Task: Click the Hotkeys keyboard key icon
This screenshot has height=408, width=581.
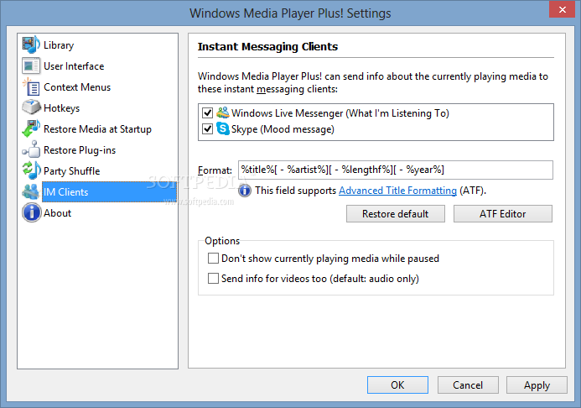Action: point(31,107)
